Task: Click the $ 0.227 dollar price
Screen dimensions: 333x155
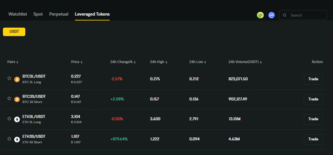Action: [x=76, y=82]
